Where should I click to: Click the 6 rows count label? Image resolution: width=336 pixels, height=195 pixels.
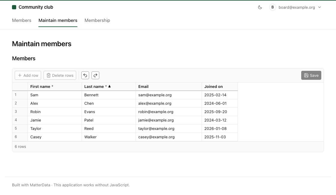click(x=20, y=147)
